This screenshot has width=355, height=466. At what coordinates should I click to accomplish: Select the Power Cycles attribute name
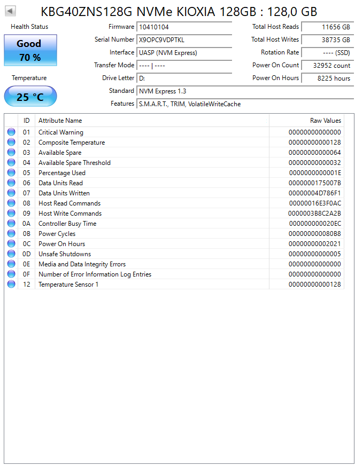[57, 234]
